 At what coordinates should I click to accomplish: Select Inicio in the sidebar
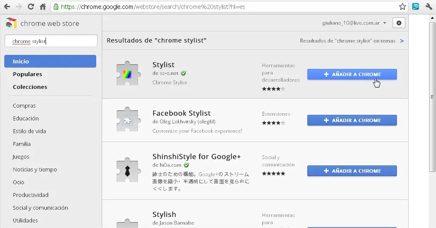(x=50, y=61)
